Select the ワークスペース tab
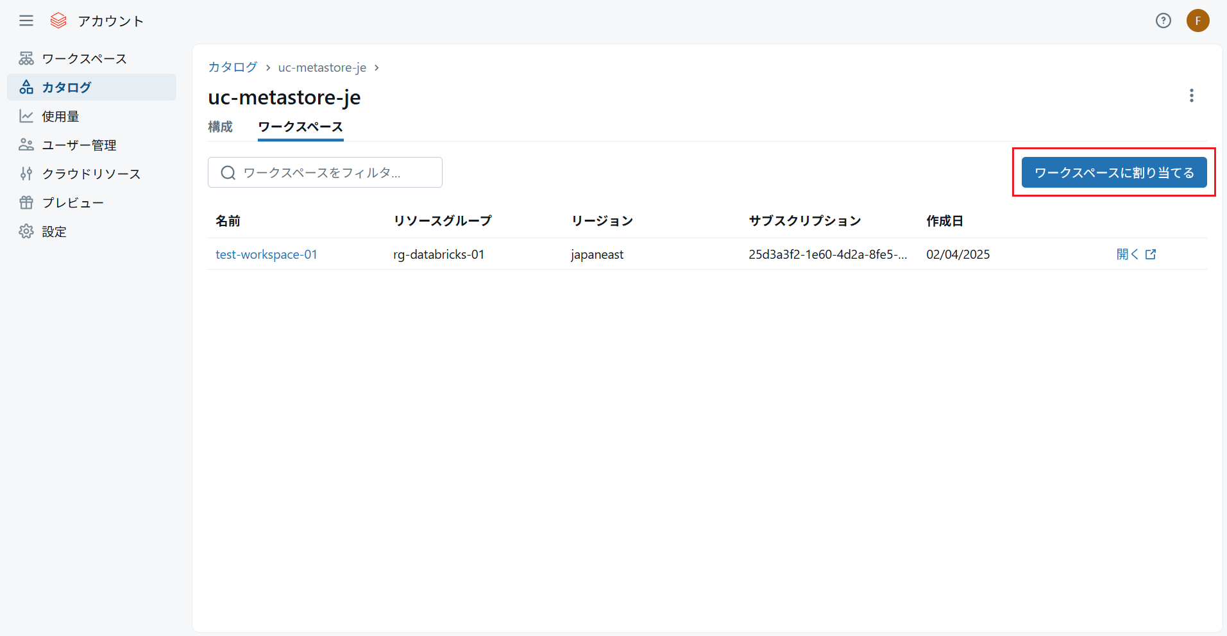The width and height of the screenshot is (1227, 636). click(301, 127)
